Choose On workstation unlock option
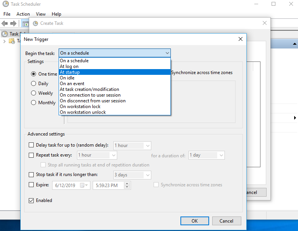Image resolution: width=298 pixels, height=231 pixels. point(115,112)
